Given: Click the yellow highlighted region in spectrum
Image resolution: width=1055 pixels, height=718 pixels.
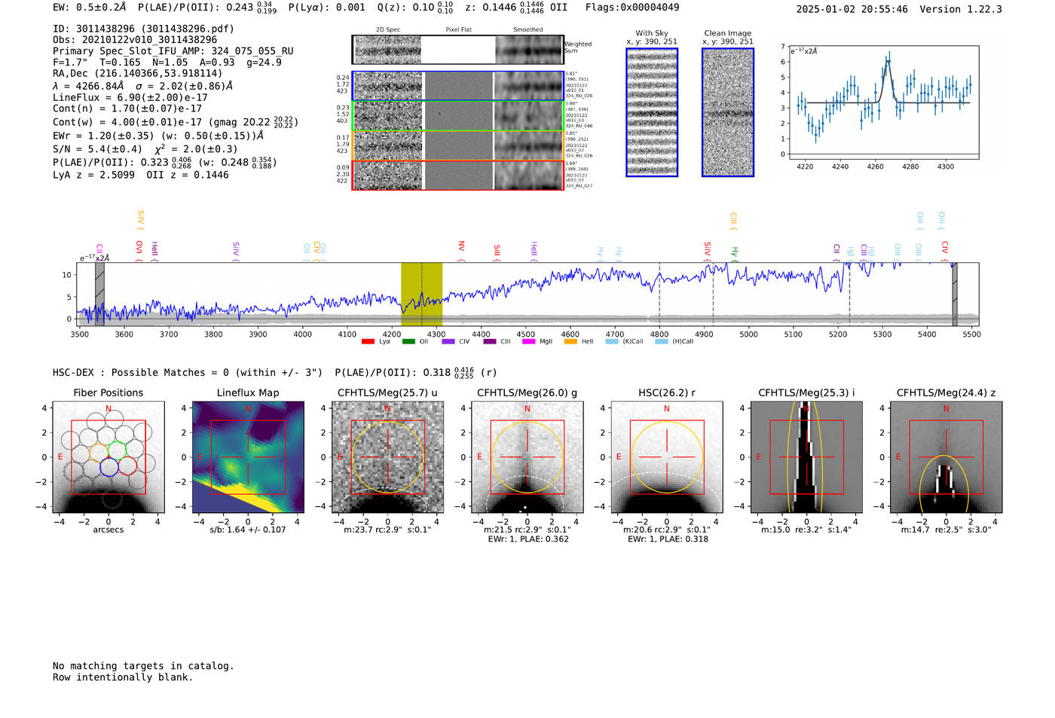Looking at the screenshot, I should 421,294.
